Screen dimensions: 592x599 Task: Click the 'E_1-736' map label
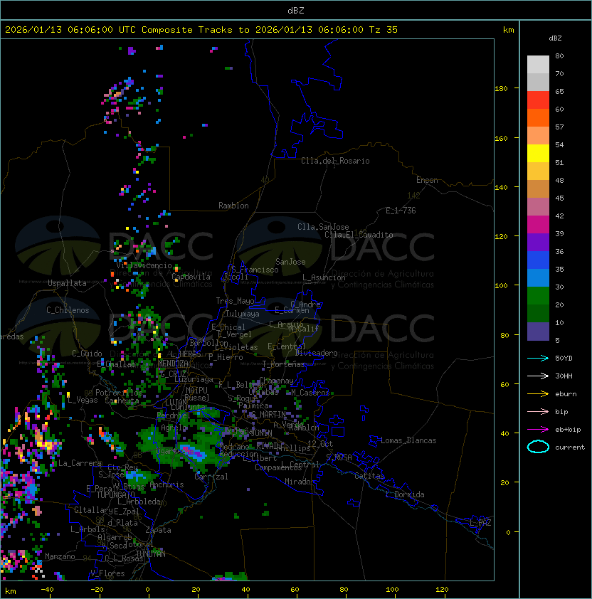(x=401, y=211)
